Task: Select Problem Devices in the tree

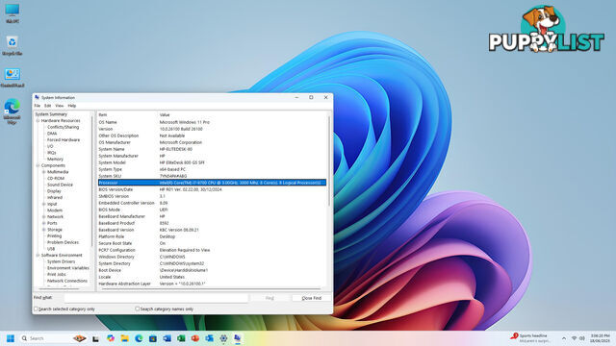Action: point(63,242)
